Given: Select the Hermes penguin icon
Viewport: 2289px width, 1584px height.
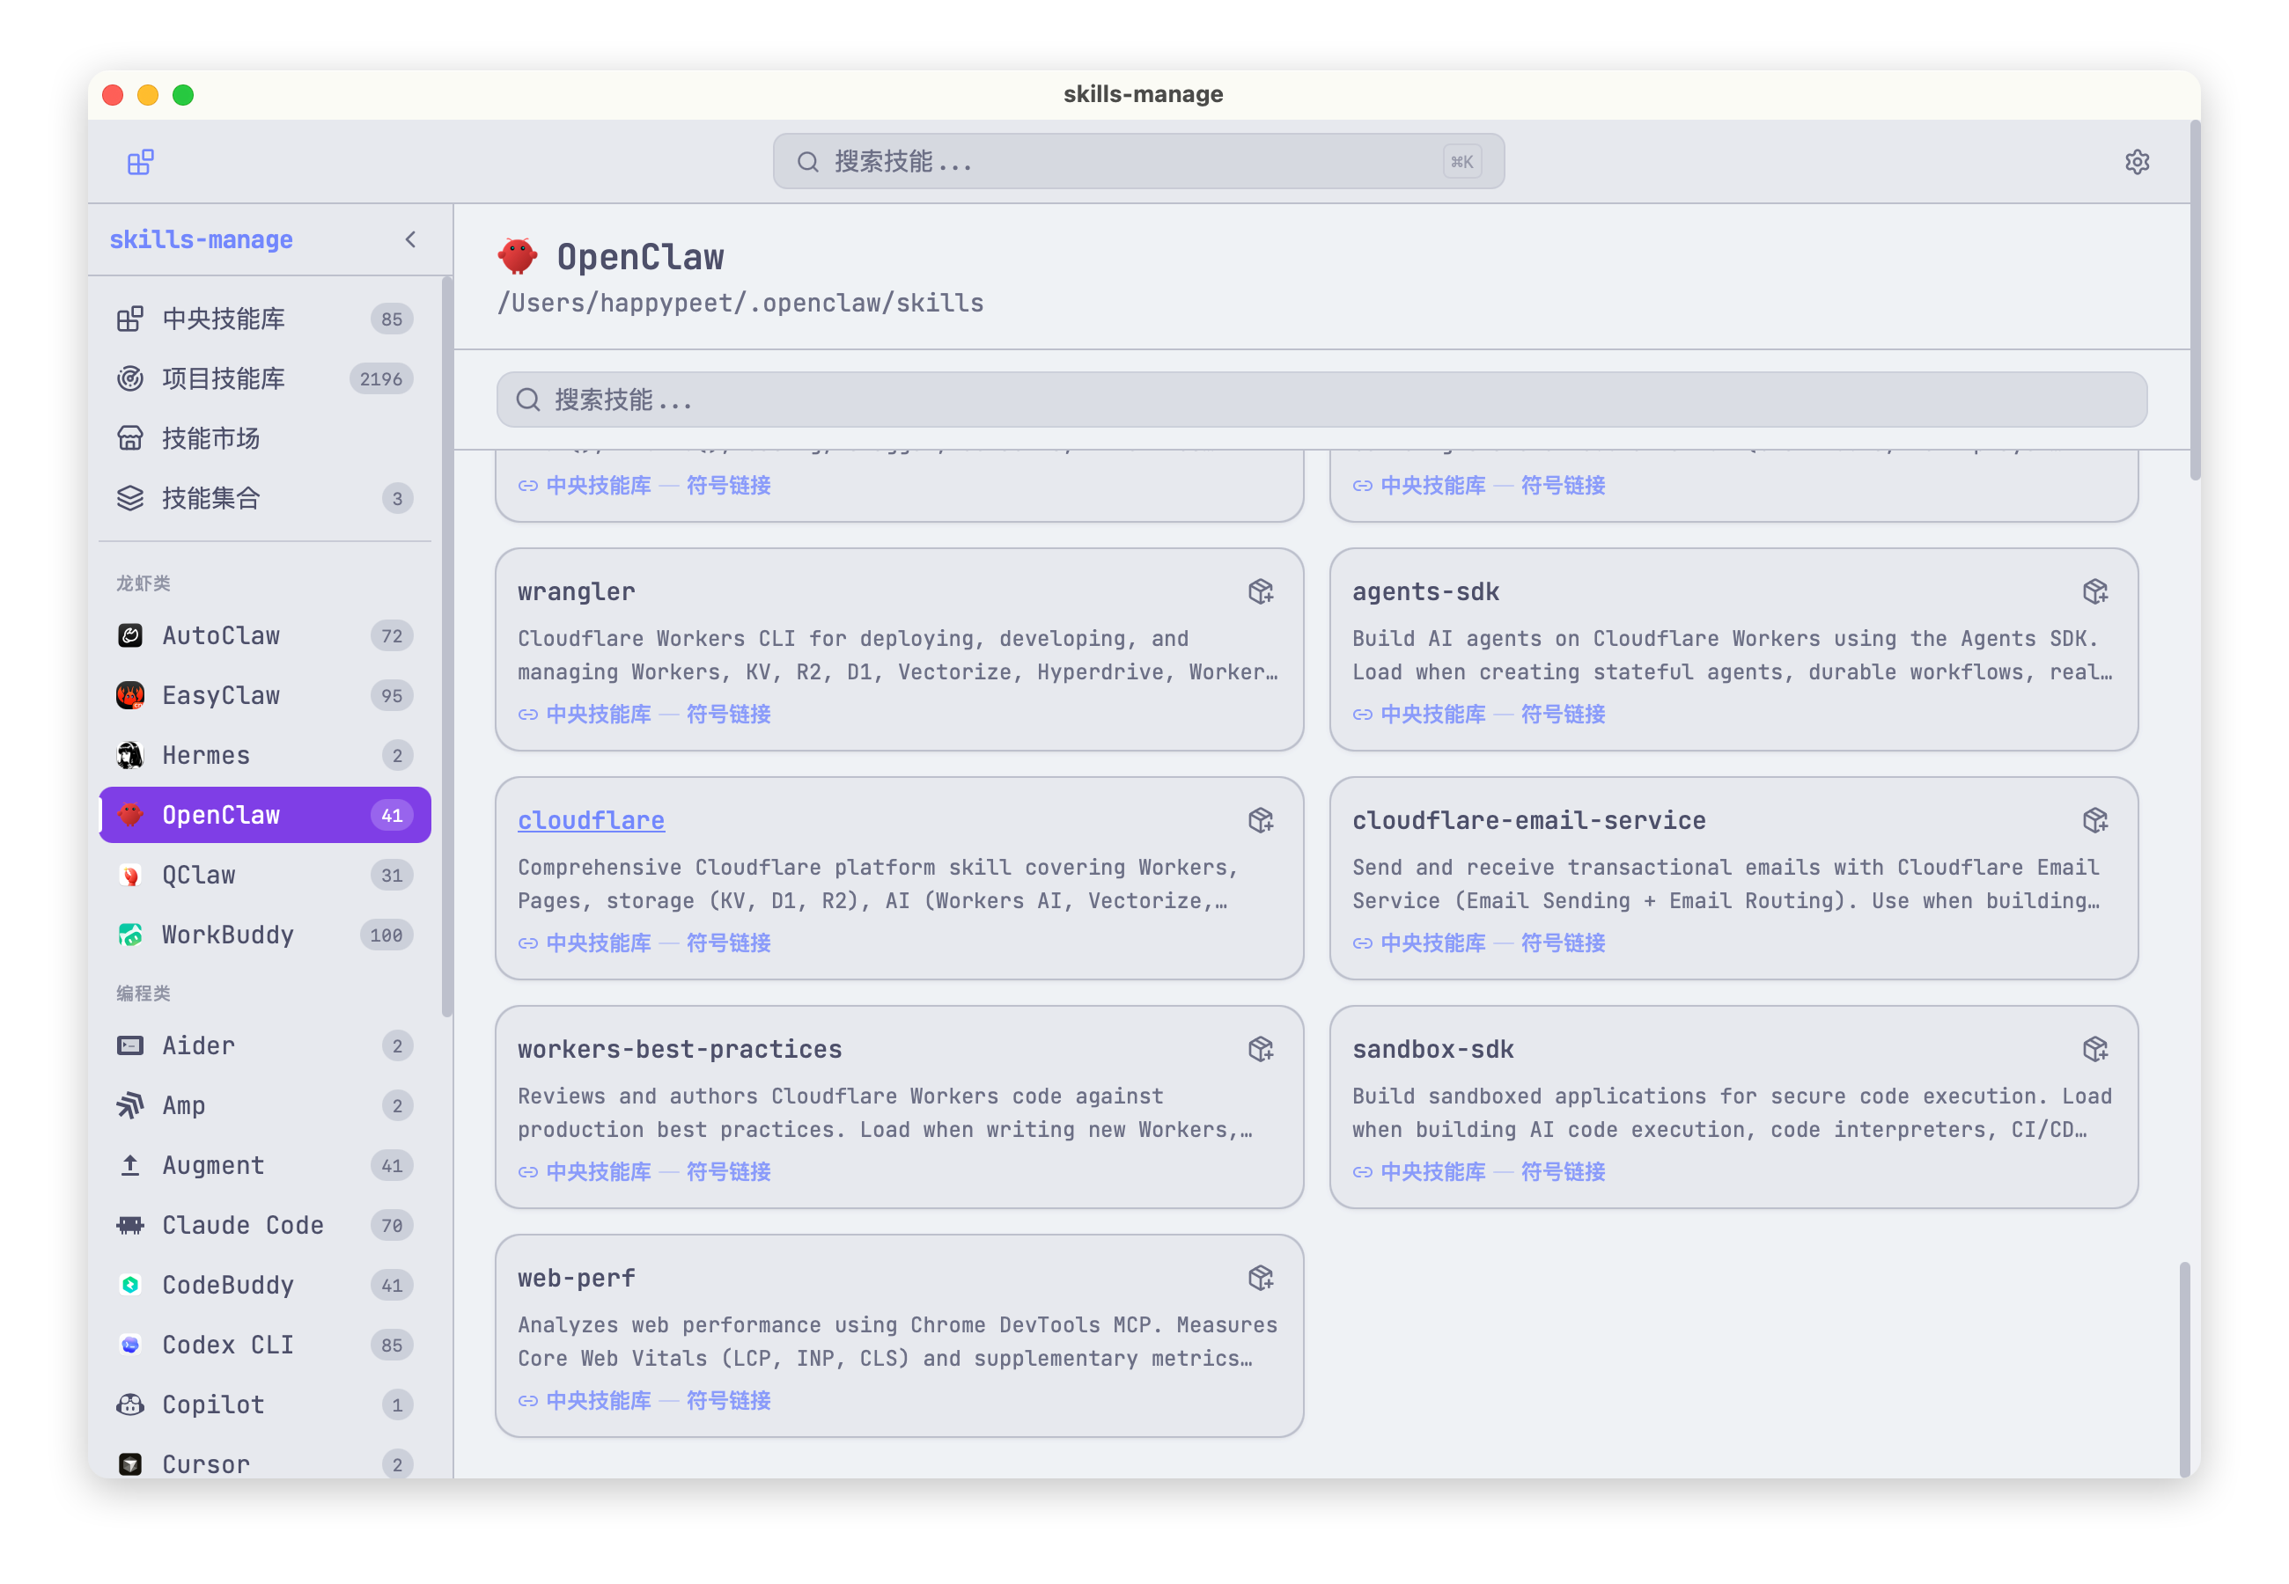Looking at the screenshot, I should (130, 754).
